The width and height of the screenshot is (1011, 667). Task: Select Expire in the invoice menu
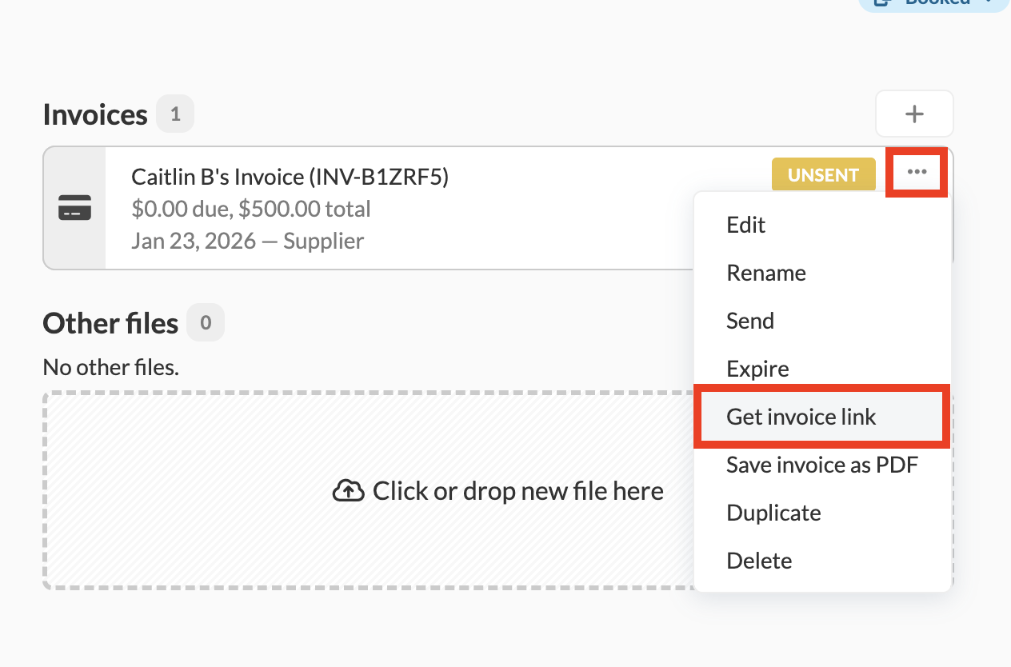tap(757, 369)
